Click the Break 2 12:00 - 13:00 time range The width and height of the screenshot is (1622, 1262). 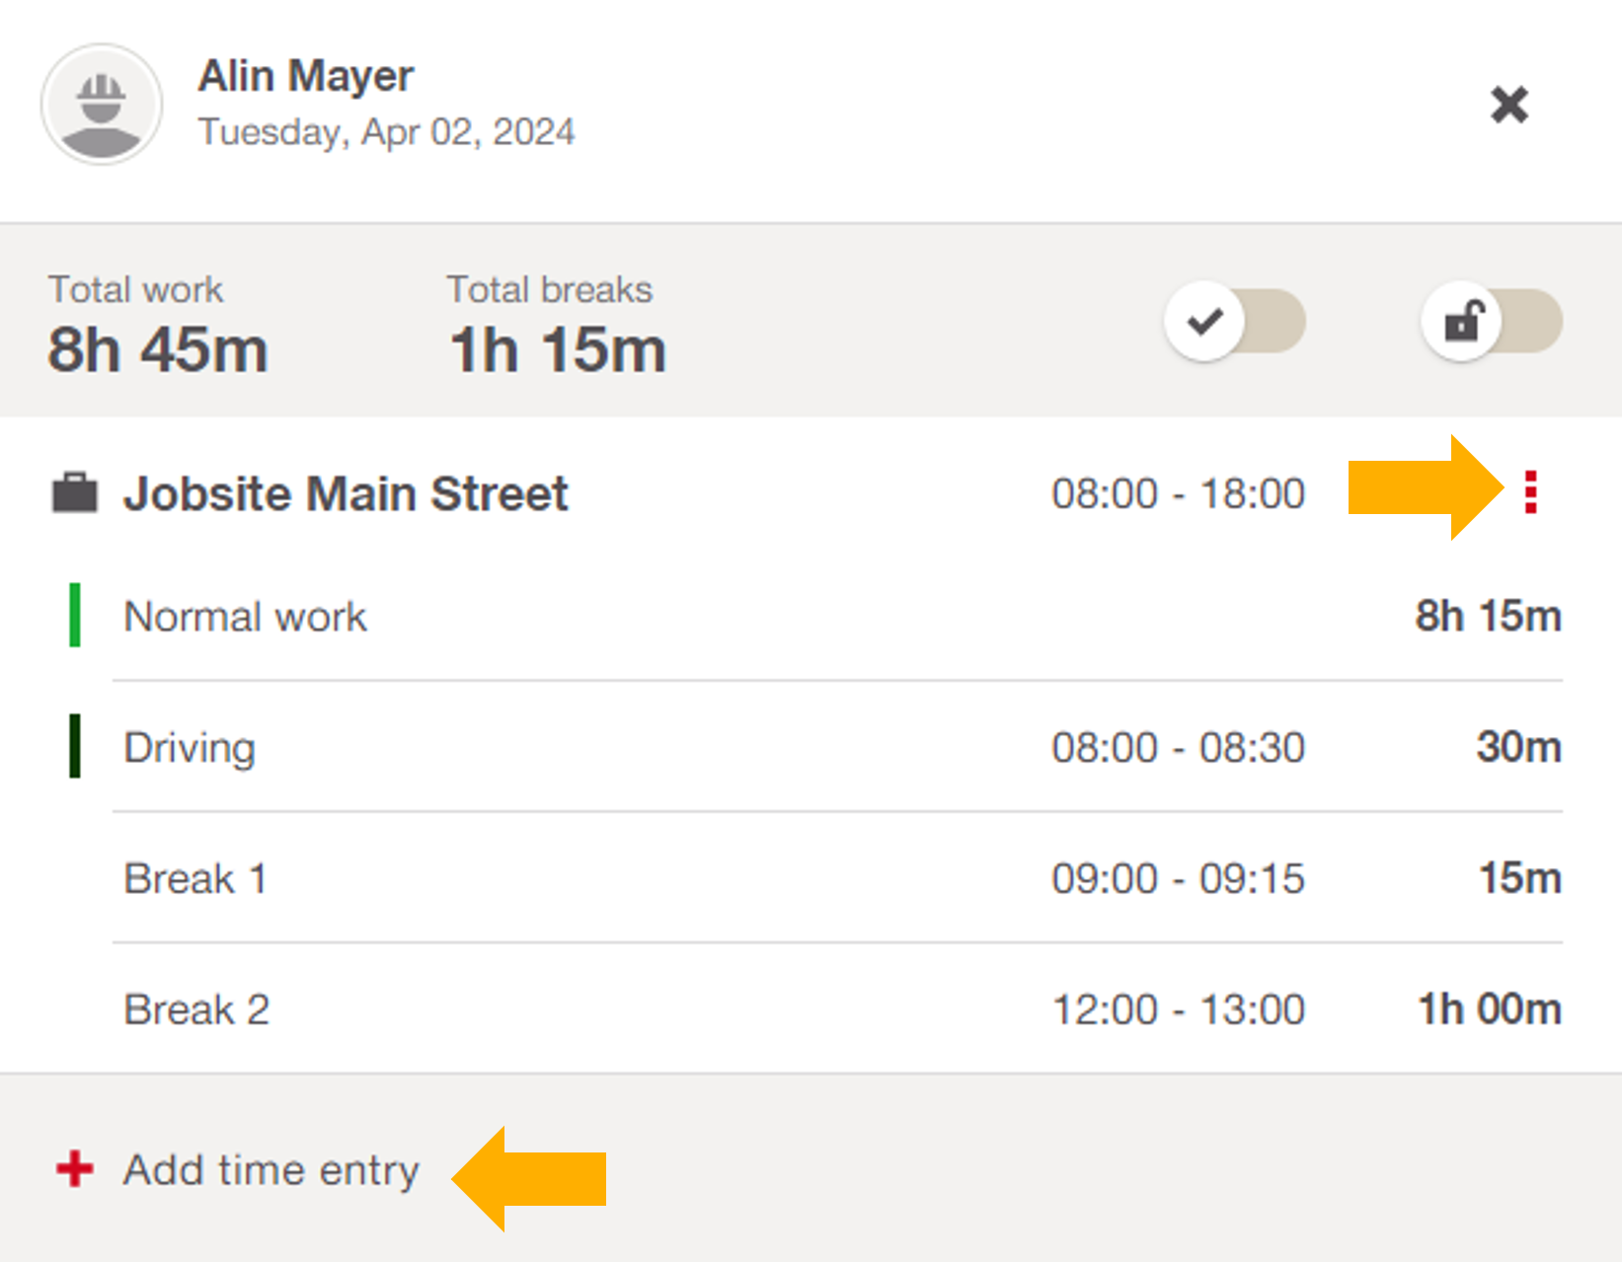click(1178, 1009)
